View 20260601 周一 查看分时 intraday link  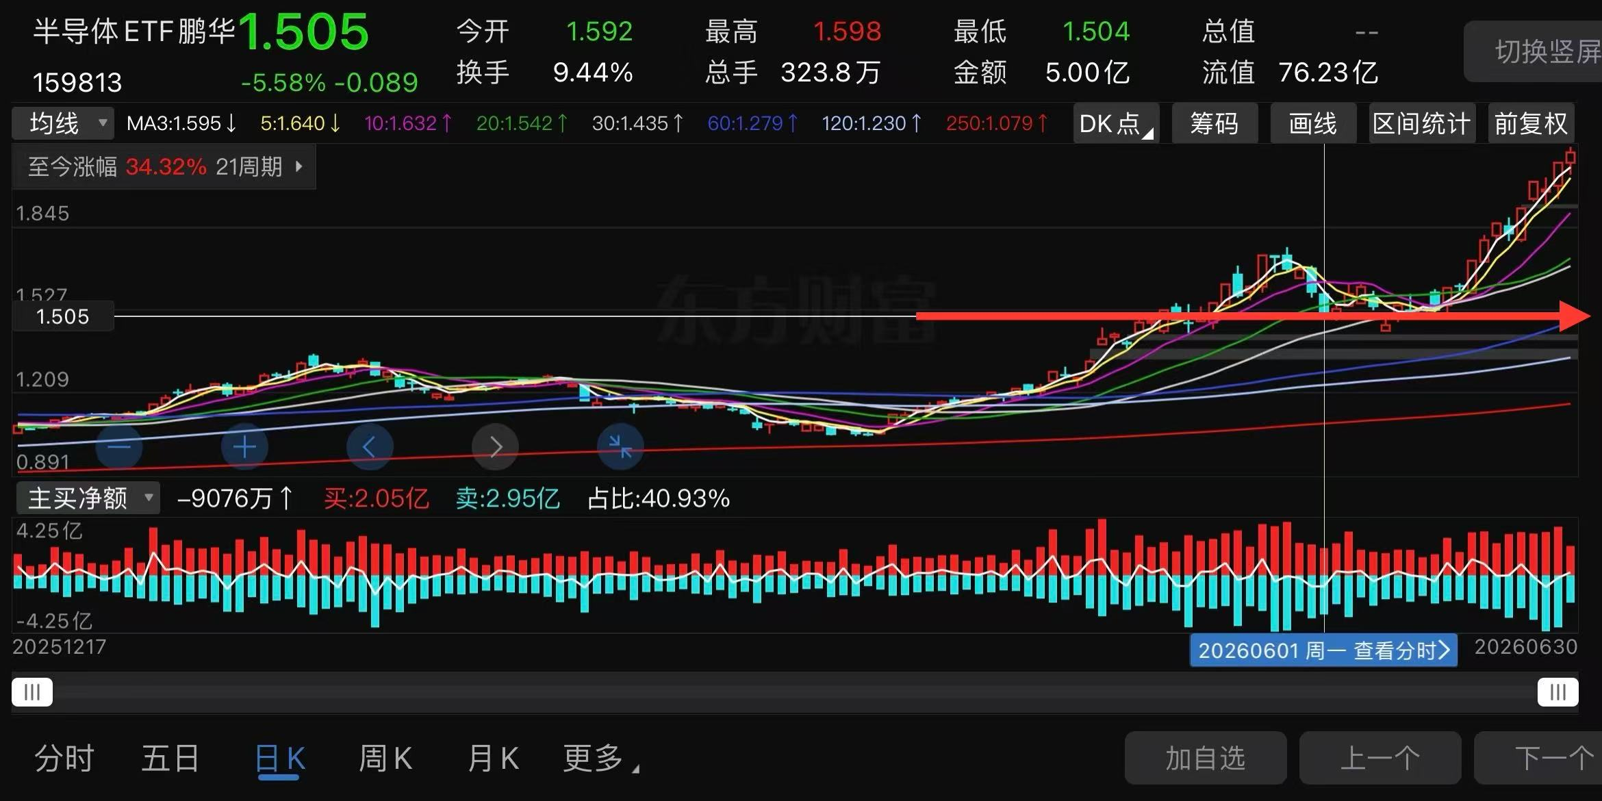[1323, 650]
